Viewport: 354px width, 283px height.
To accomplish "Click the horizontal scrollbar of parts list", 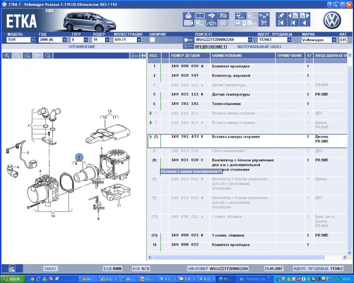I will (x=239, y=257).
